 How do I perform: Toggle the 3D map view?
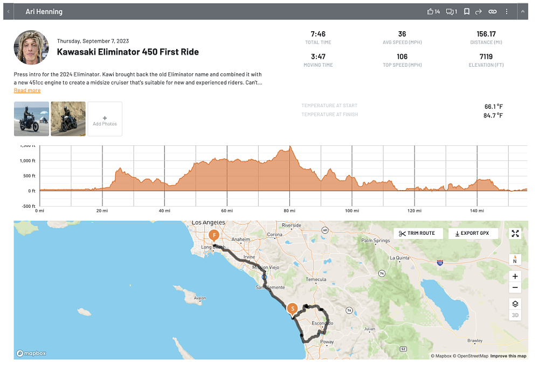tap(515, 315)
